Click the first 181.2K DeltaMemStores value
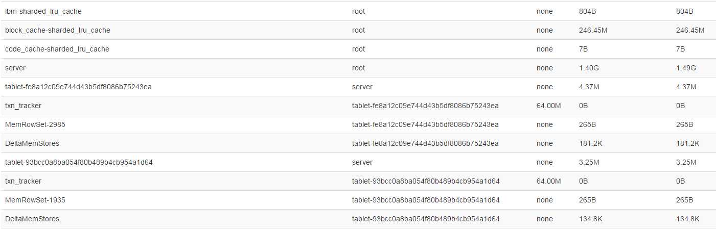The width and height of the screenshot is (716, 231). pyautogui.click(x=590, y=143)
